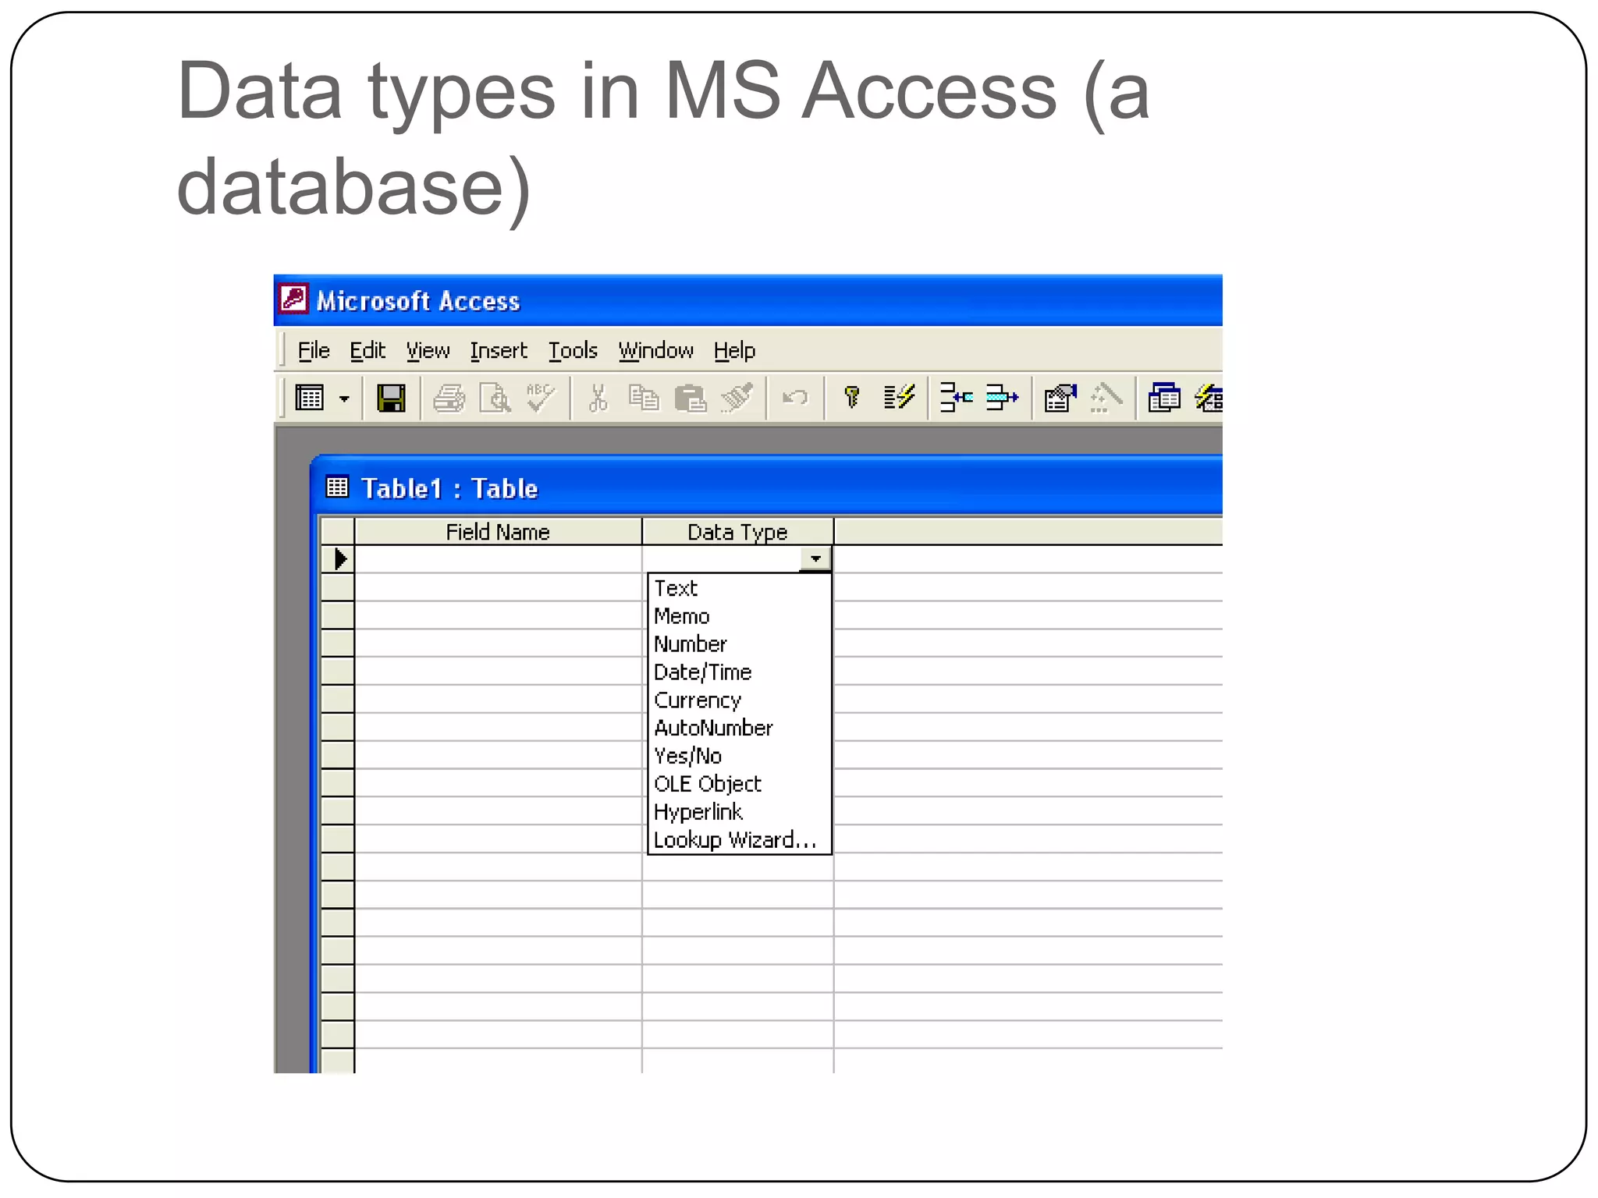This screenshot has width=1598, height=1198.
Task: Click the Cut scissors icon
Action: (x=598, y=399)
